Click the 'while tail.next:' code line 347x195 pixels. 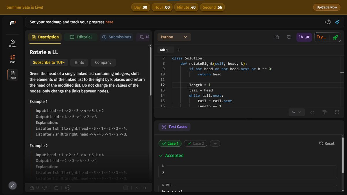(x=206, y=95)
